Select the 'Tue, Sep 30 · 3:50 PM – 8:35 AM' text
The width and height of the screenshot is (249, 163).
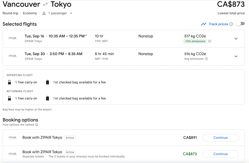click(53, 54)
